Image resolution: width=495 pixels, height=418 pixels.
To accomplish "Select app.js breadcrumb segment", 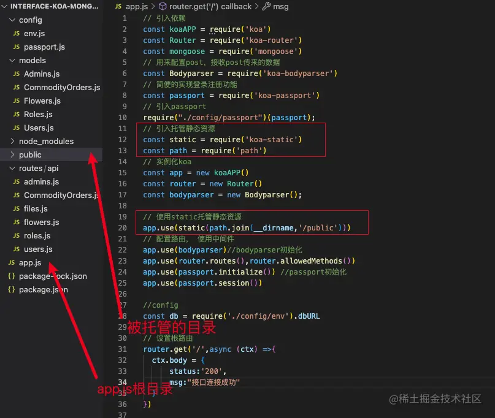I will pyautogui.click(x=137, y=6).
